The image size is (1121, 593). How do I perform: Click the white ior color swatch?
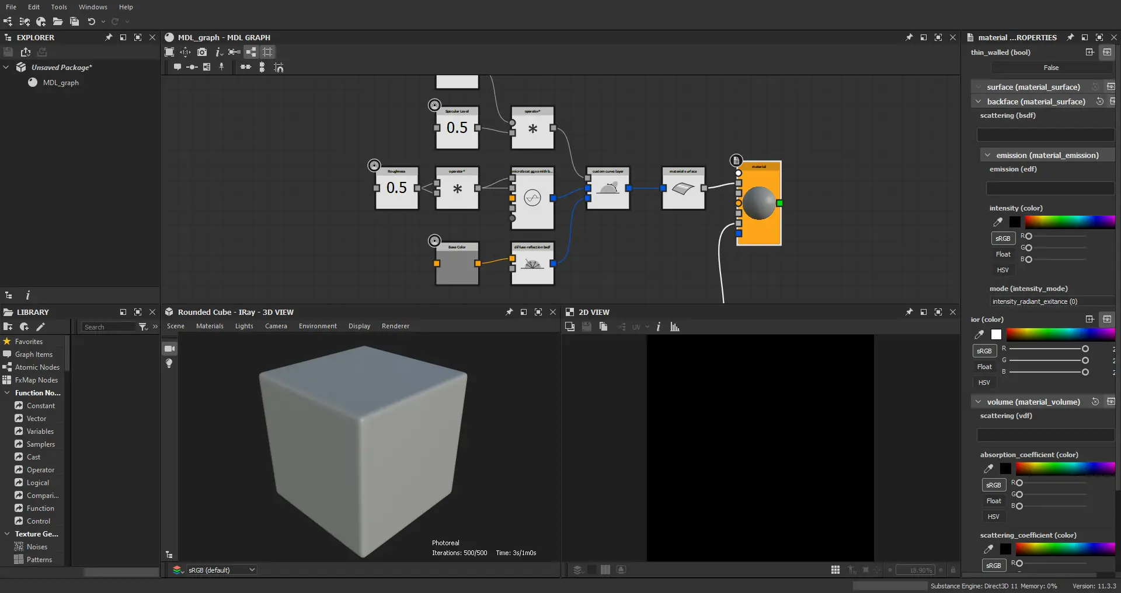(996, 335)
